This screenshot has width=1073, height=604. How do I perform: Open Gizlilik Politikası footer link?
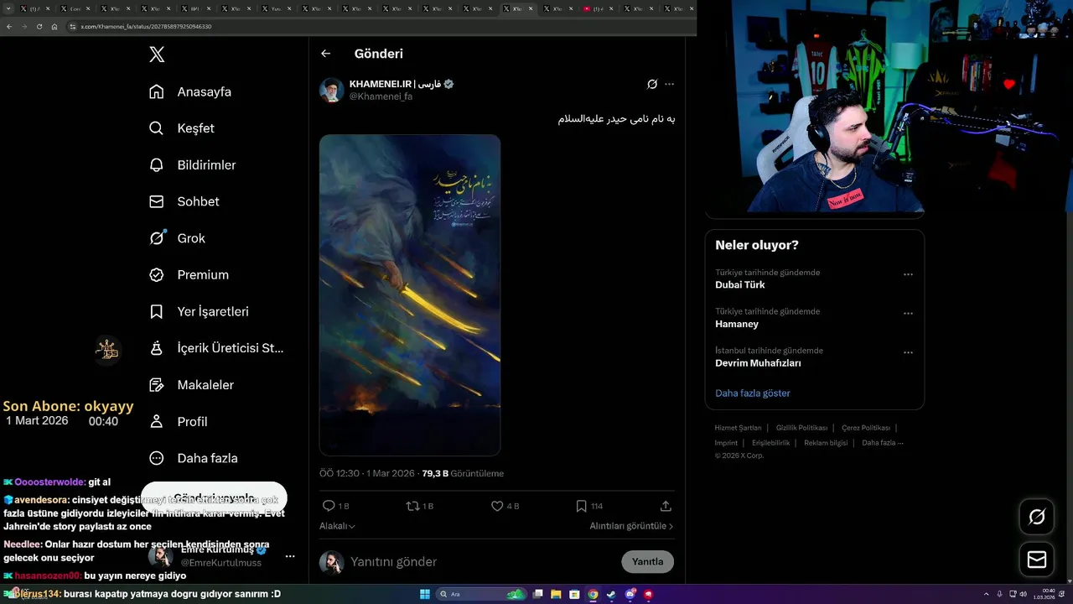(x=801, y=428)
